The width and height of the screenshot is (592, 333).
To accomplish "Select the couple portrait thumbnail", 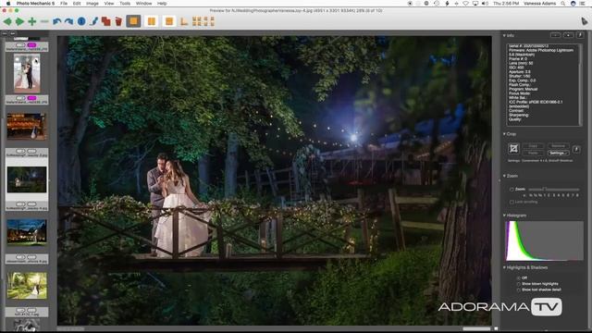I will (x=27, y=73).
